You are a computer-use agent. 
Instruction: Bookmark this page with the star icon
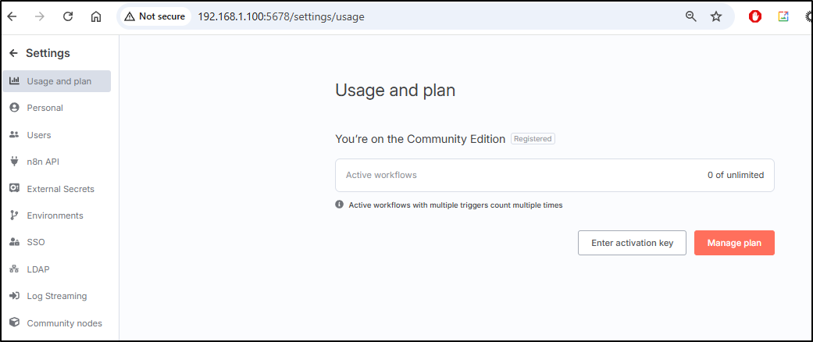click(716, 16)
